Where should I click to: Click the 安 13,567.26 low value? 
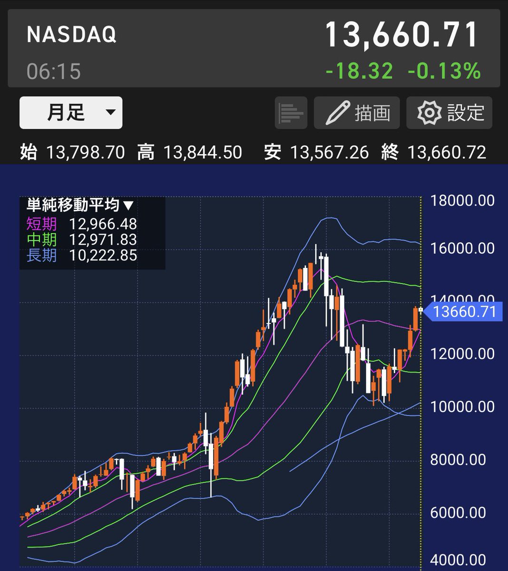pos(316,152)
